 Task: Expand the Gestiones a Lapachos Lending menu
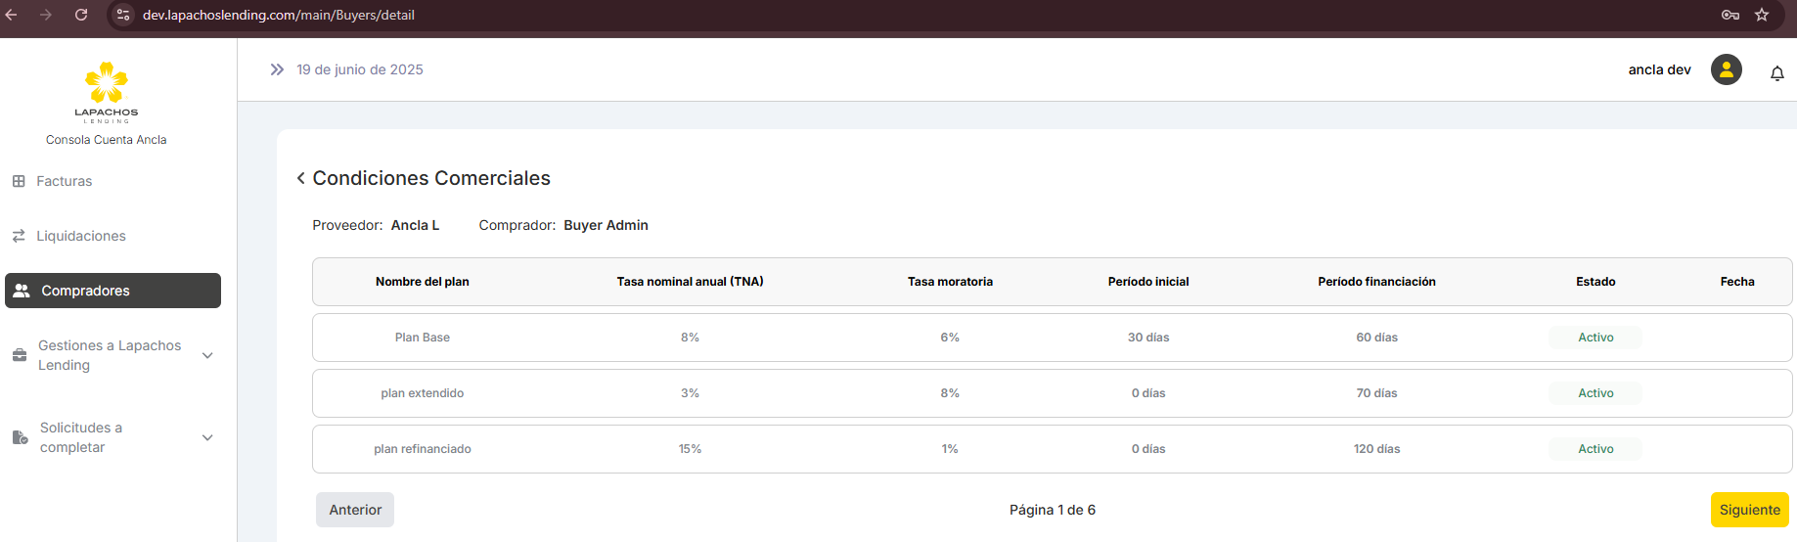click(x=207, y=355)
